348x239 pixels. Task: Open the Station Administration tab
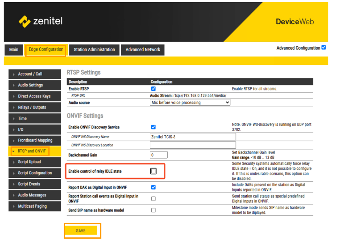(x=94, y=50)
